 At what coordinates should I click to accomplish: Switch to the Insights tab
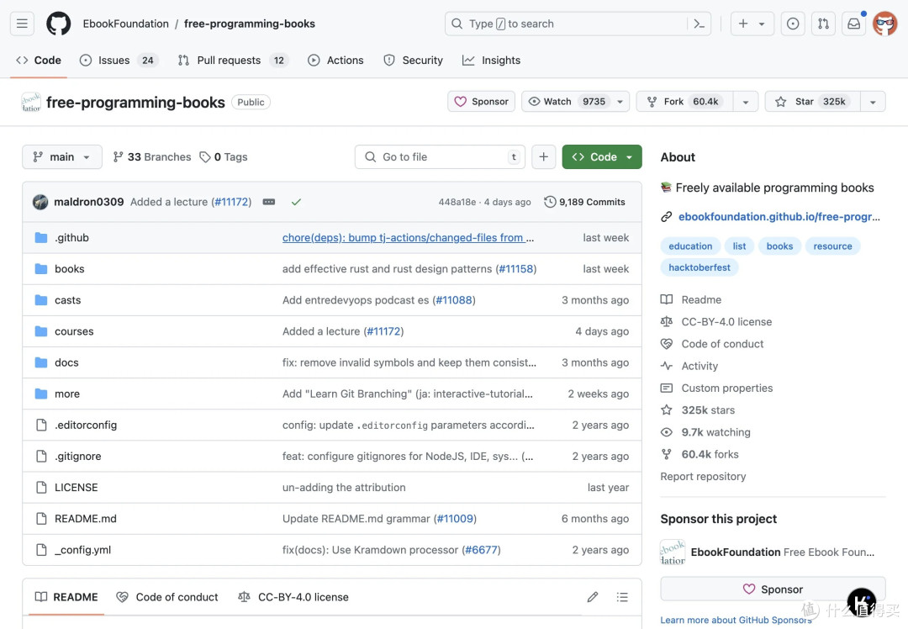tap(492, 61)
